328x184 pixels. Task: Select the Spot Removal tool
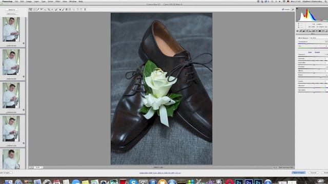pos(56,9)
